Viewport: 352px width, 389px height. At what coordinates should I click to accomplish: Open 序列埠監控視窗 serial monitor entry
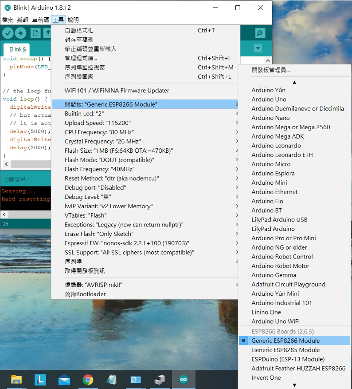[x=145, y=67]
